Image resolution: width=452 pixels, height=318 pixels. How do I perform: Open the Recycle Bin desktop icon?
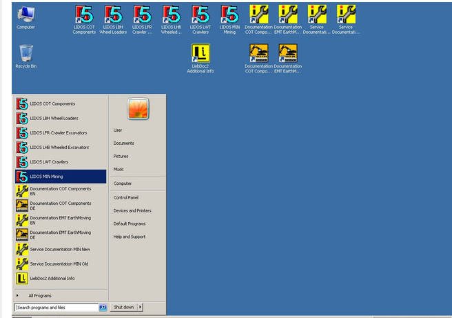click(26, 57)
